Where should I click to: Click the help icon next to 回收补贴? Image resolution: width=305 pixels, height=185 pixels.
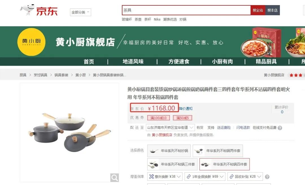pos(267,177)
